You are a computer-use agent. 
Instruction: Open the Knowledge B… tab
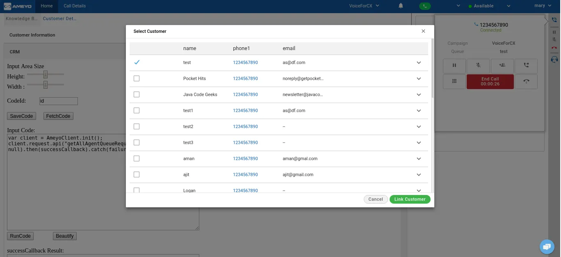[x=22, y=18]
